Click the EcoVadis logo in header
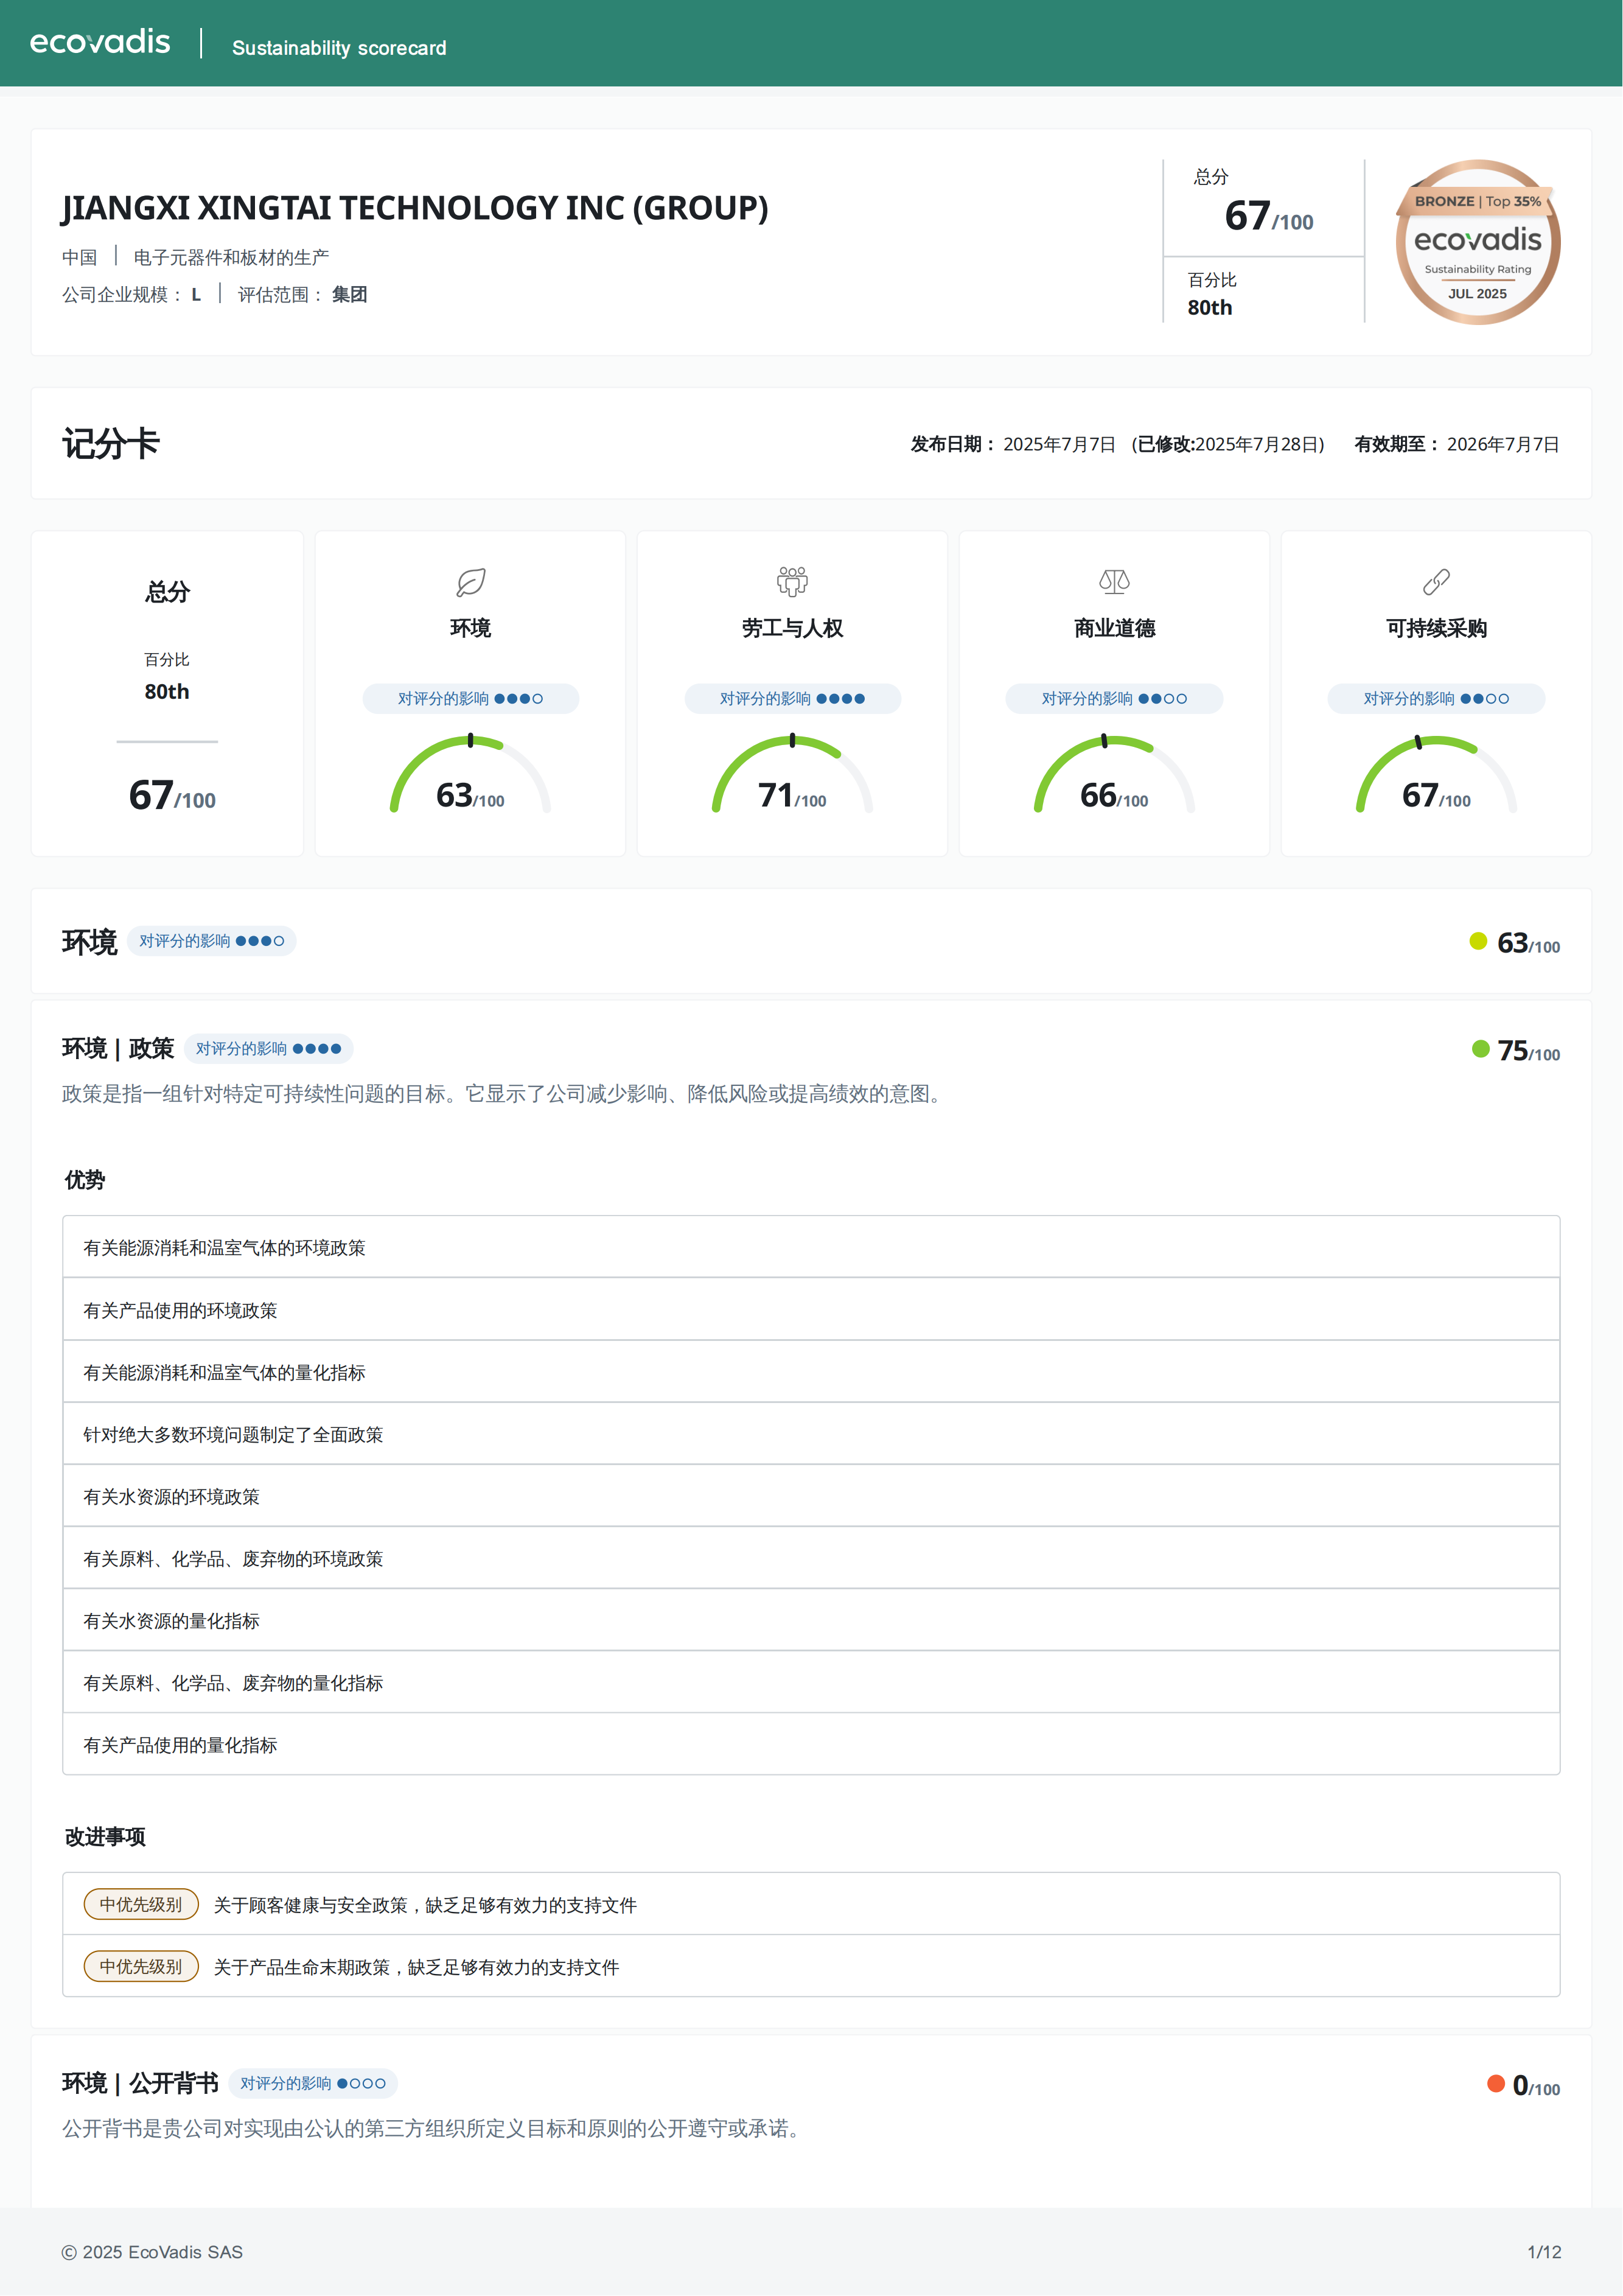The height and width of the screenshot is (2296, 1623). (100, 42)
